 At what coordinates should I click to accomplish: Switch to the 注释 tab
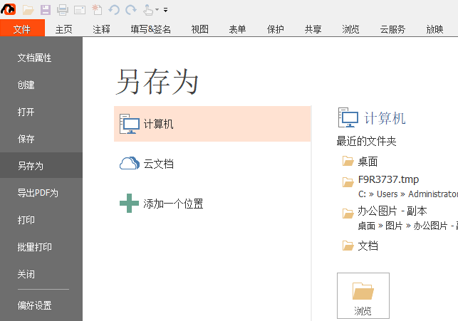(101, 29)
